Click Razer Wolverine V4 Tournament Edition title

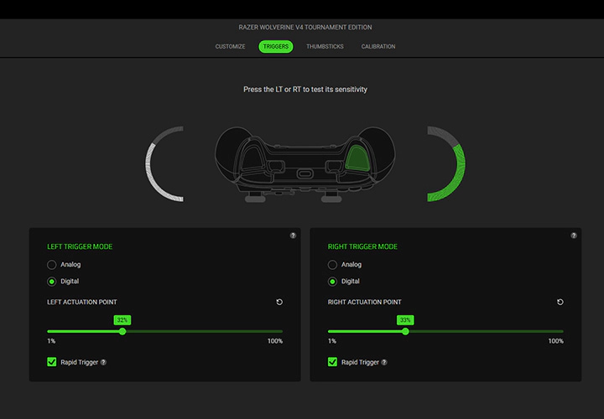(305, 28)
